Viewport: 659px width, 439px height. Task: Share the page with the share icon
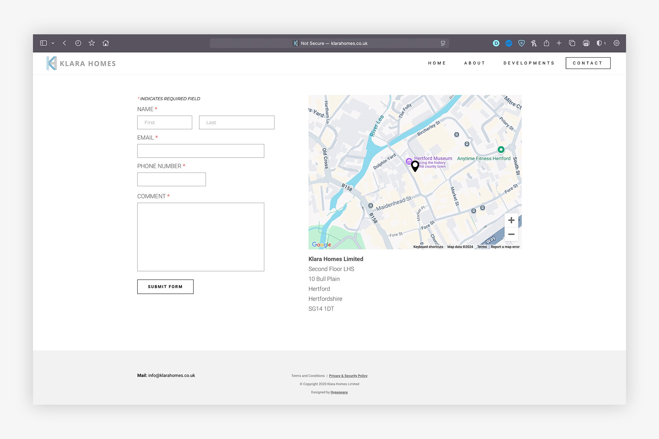click(546, 43)
